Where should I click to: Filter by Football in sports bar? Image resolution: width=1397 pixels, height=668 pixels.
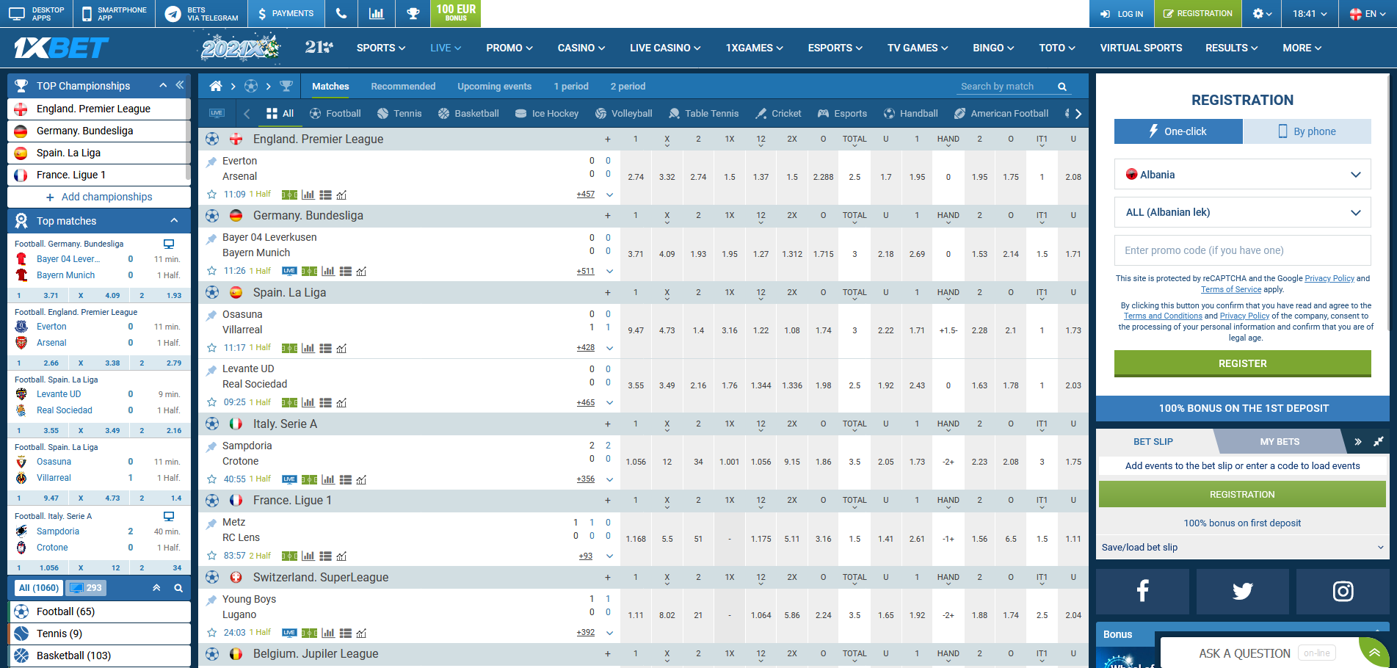(x=335, y=113)
